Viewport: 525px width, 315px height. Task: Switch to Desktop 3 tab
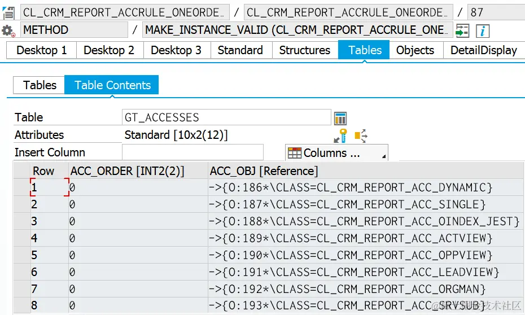pos(176,50)
